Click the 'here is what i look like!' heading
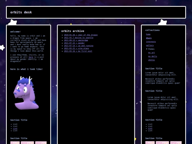This screenshot has height=144, width=192. 26,69
